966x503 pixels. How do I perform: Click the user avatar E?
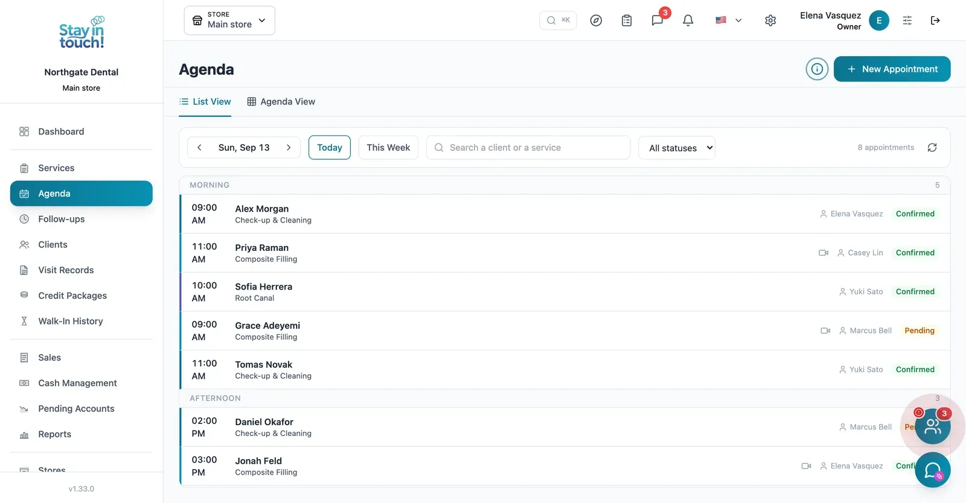(879, 21)
